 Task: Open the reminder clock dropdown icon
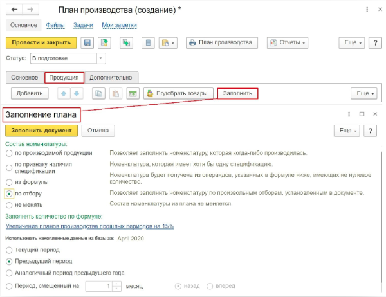pyautogui.click(x=168, y=43)
